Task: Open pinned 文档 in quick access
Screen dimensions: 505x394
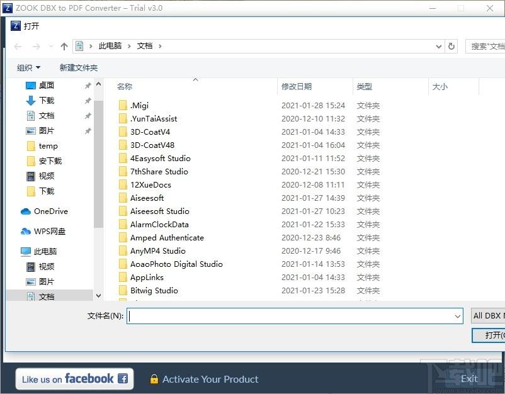Action: (x=46, y=116)
